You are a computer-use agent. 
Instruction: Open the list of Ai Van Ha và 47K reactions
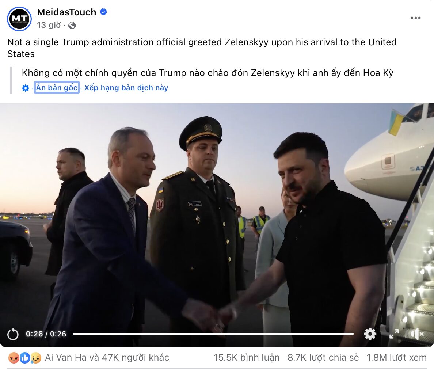107,357
